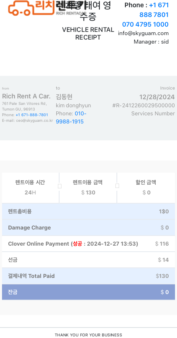Click the small square beside 렌트이용 시간 column
Image resolution: width=177 pixels, height=338 pixels.
(60, 186)
